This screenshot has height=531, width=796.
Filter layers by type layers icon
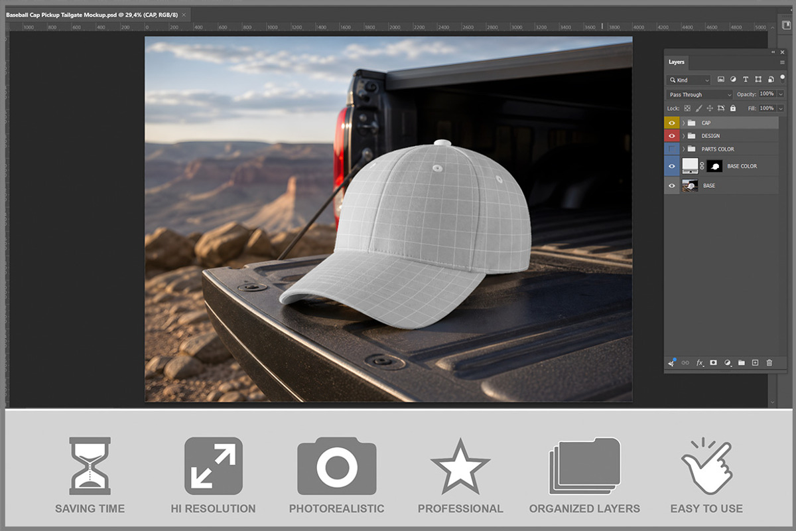[x=745, y=80]
